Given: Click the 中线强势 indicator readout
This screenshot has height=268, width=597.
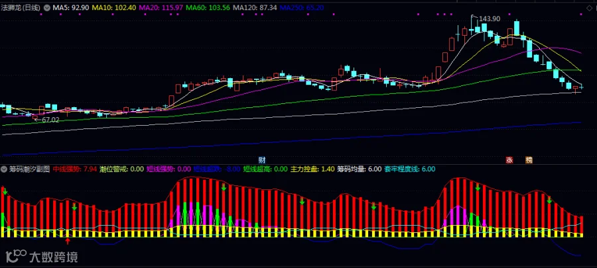Looking at the screenshot, I should 74,169.
